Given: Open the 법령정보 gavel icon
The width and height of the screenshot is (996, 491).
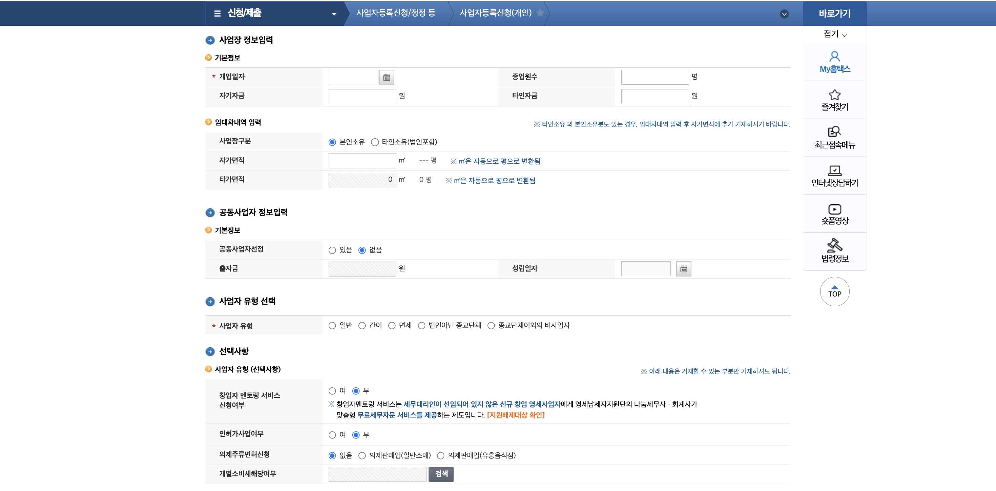Looking at the screenshot, I should click(x=834, y=245).
